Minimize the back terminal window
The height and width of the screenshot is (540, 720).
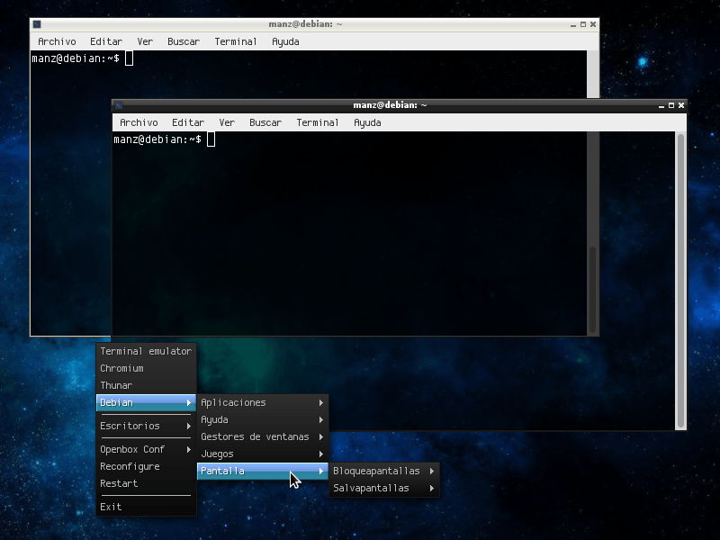(x=573, y=25)
